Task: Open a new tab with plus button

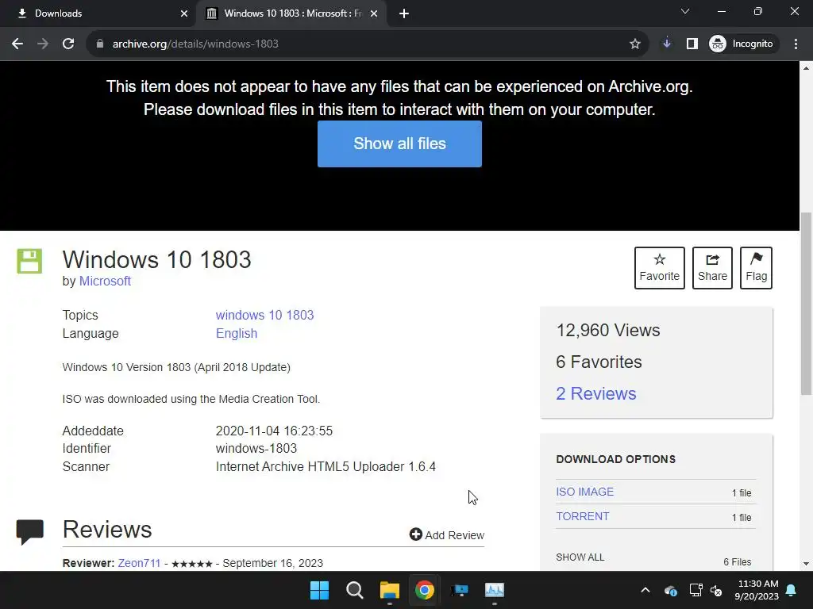Action: [x=404, y=13]
